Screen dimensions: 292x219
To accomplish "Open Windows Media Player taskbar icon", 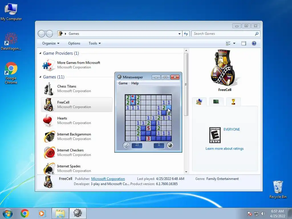I will tap(42, 213).
